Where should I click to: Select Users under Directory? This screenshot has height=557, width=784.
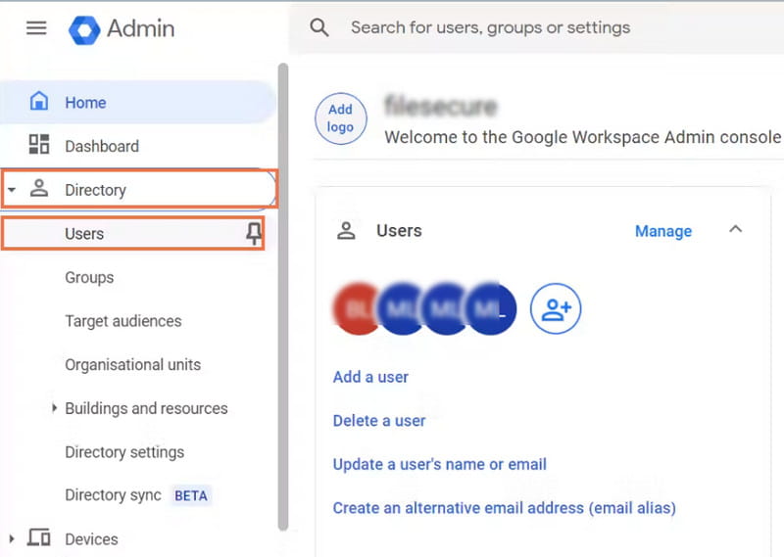[x=133, y=233]
